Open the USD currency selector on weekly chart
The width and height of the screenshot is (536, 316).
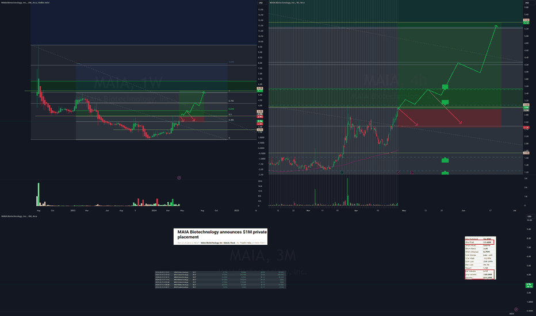[x=261, y=3]
